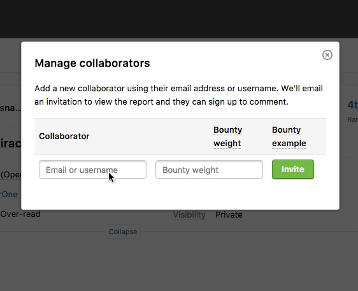This screenshot has height=291, width=358.
Task: Close the Manage collaborators dialog
Action: 327,55
